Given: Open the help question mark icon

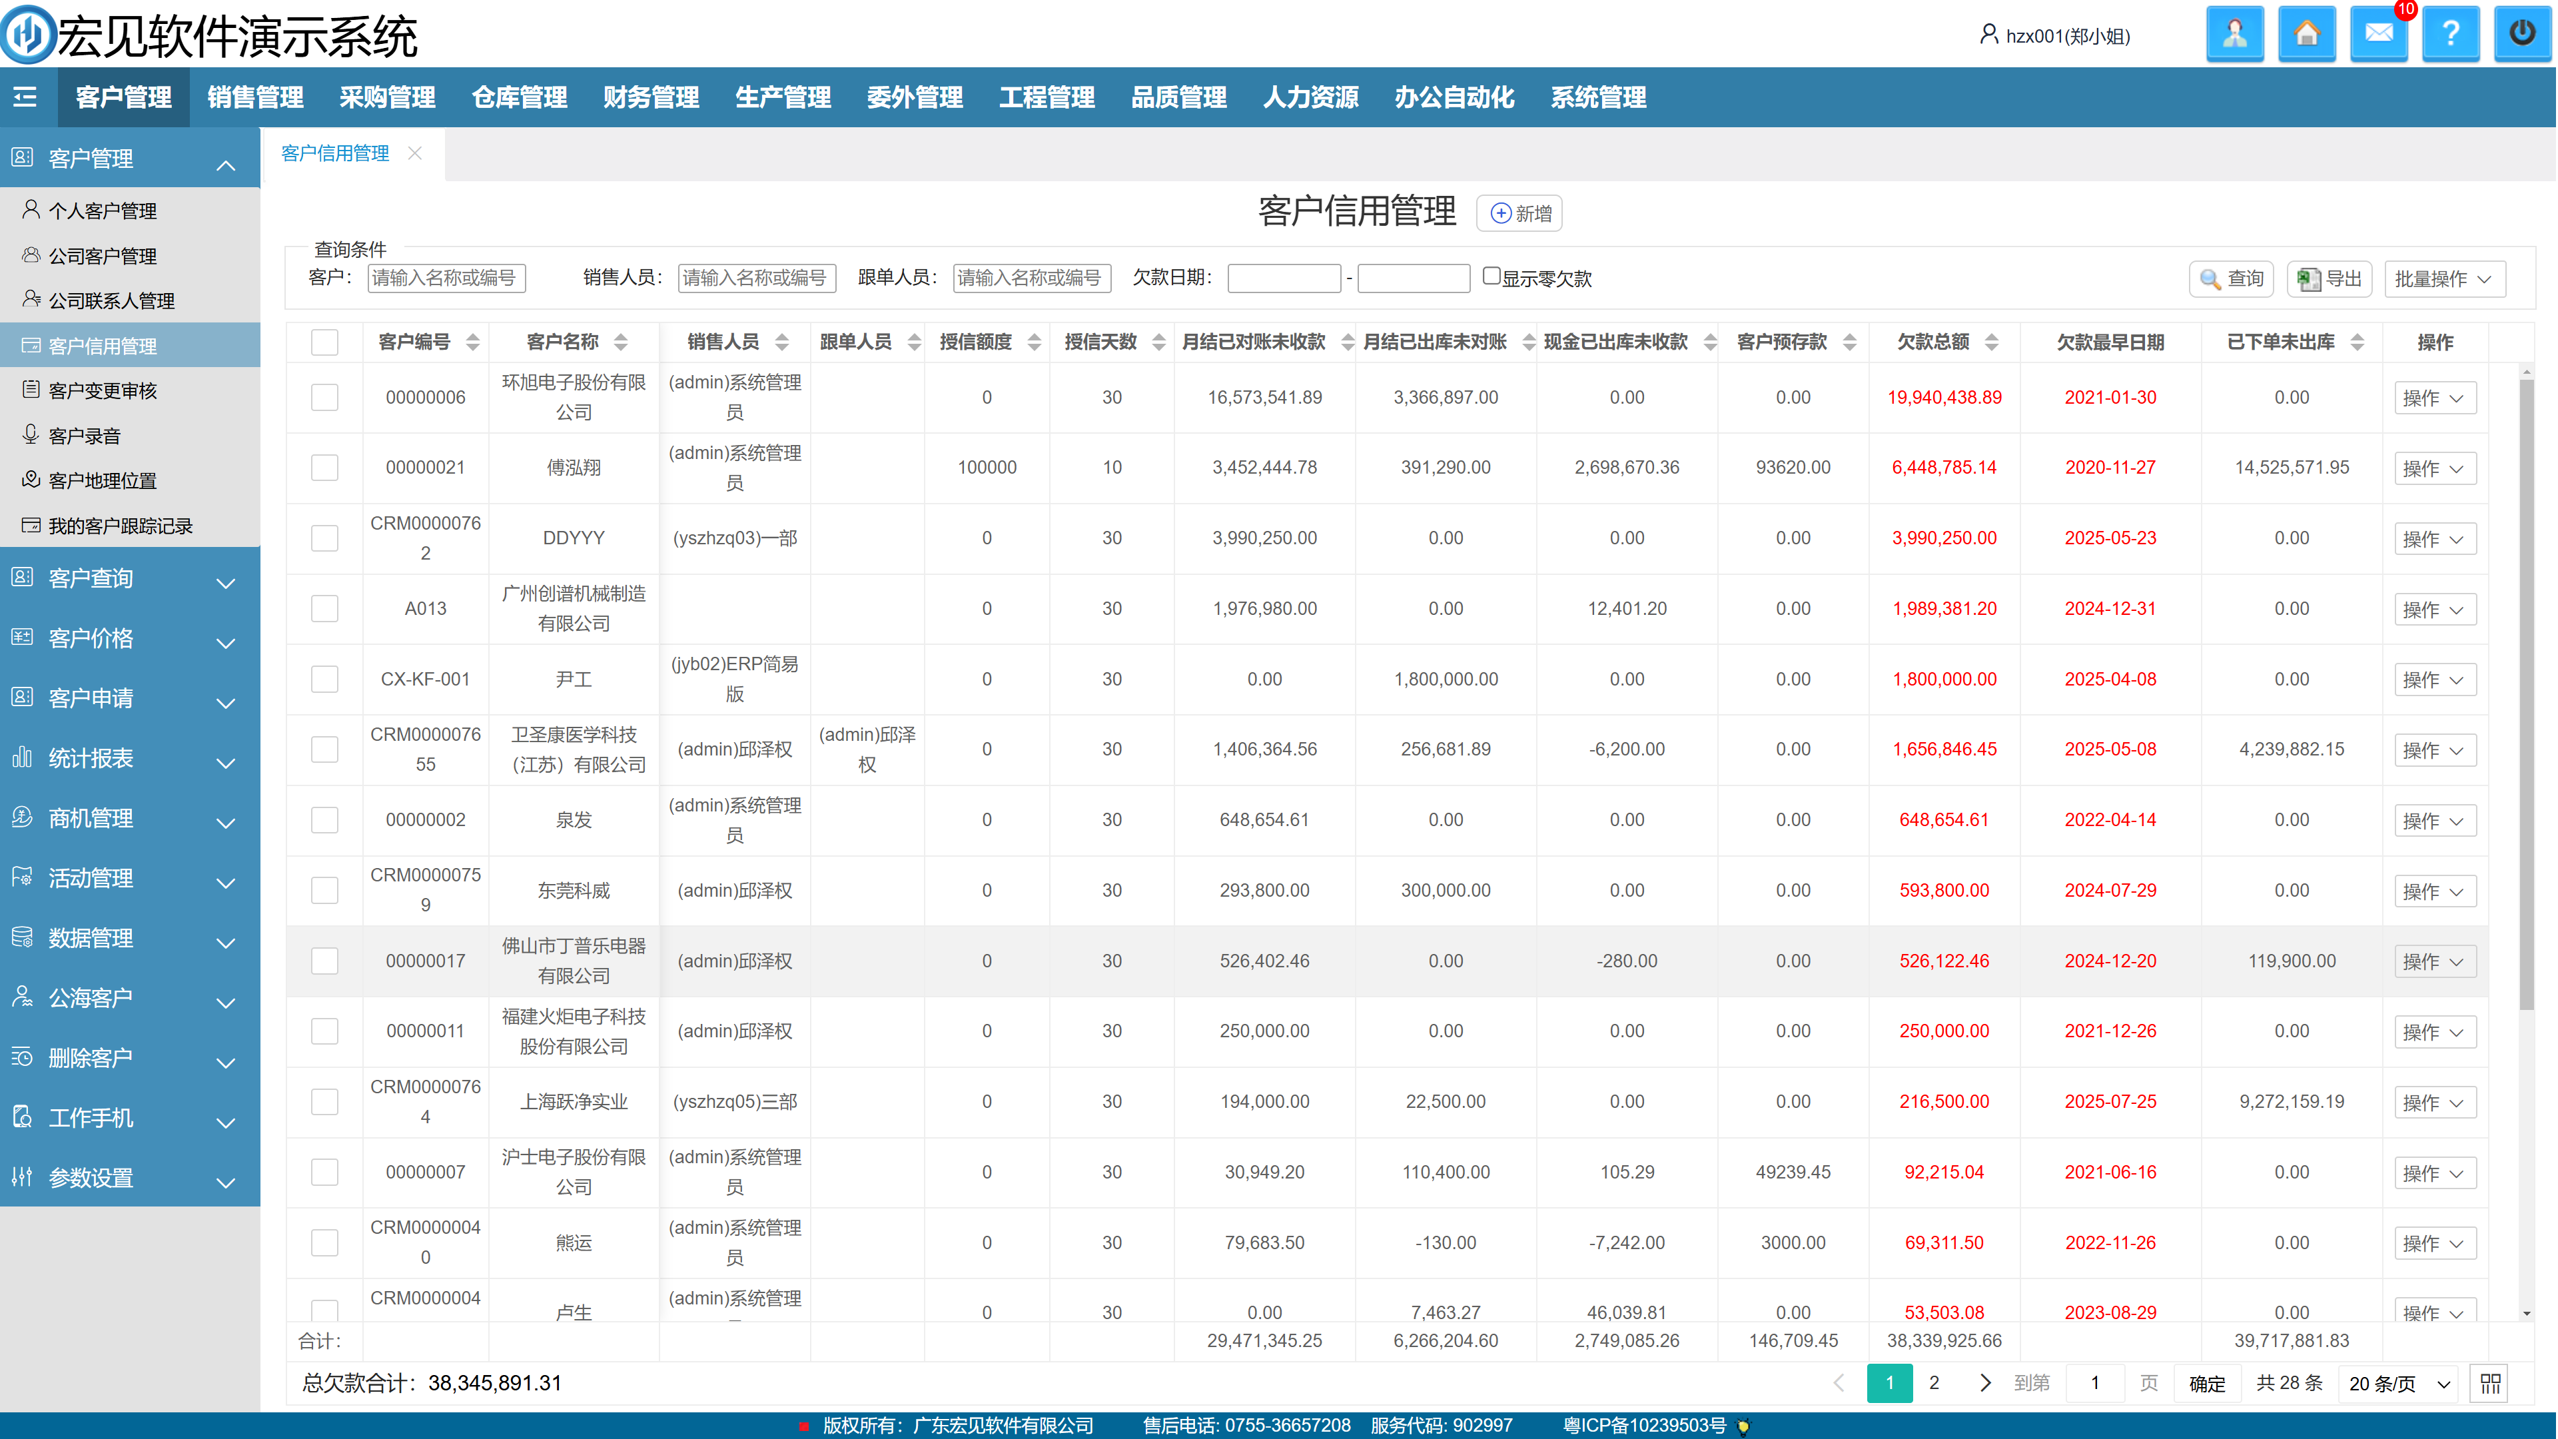Looking at the screenshot, I should click(2450, 35).
